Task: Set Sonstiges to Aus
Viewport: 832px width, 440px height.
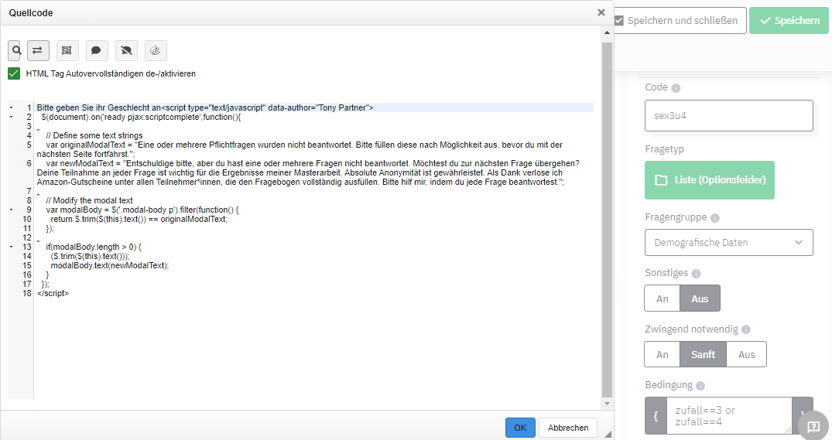Action: pyautogui.click(x=700, y=298)
